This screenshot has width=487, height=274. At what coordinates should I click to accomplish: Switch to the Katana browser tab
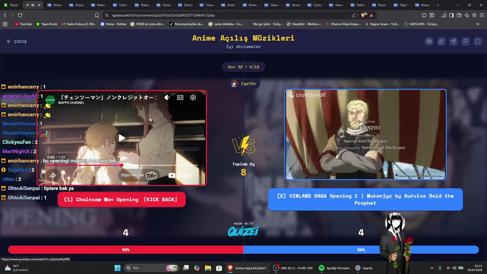click(99, 5)
